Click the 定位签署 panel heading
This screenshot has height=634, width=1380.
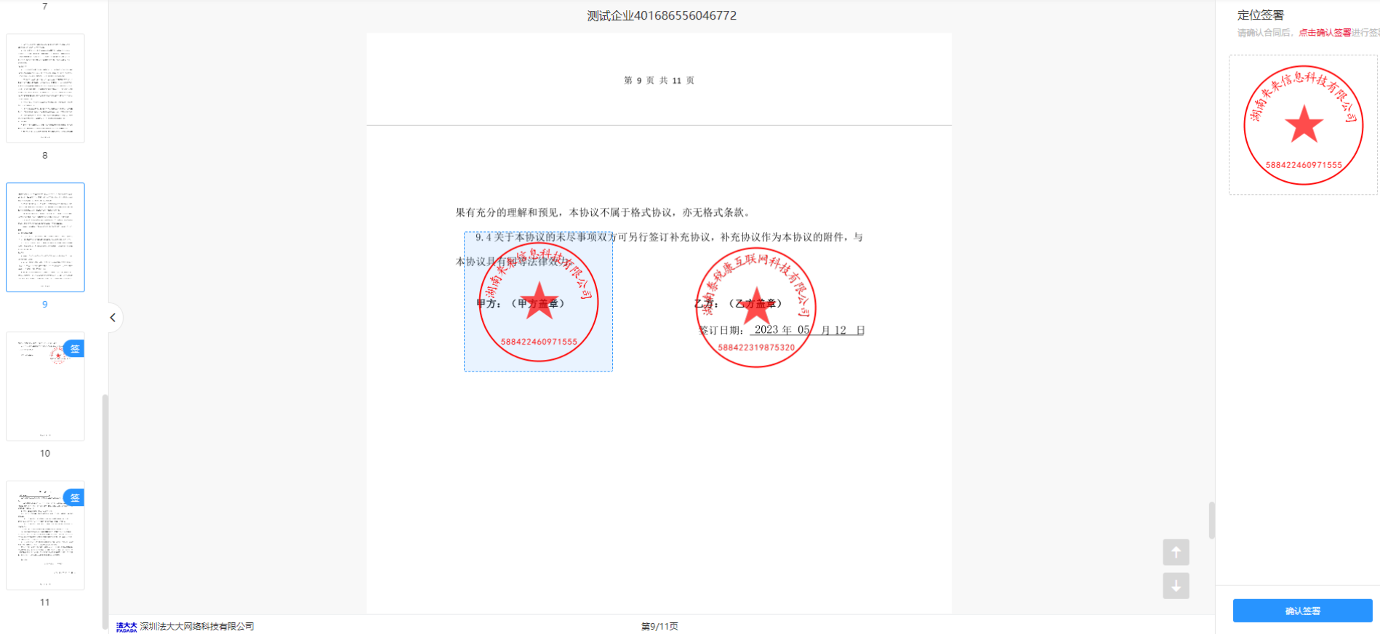[x=1261, y=15]
